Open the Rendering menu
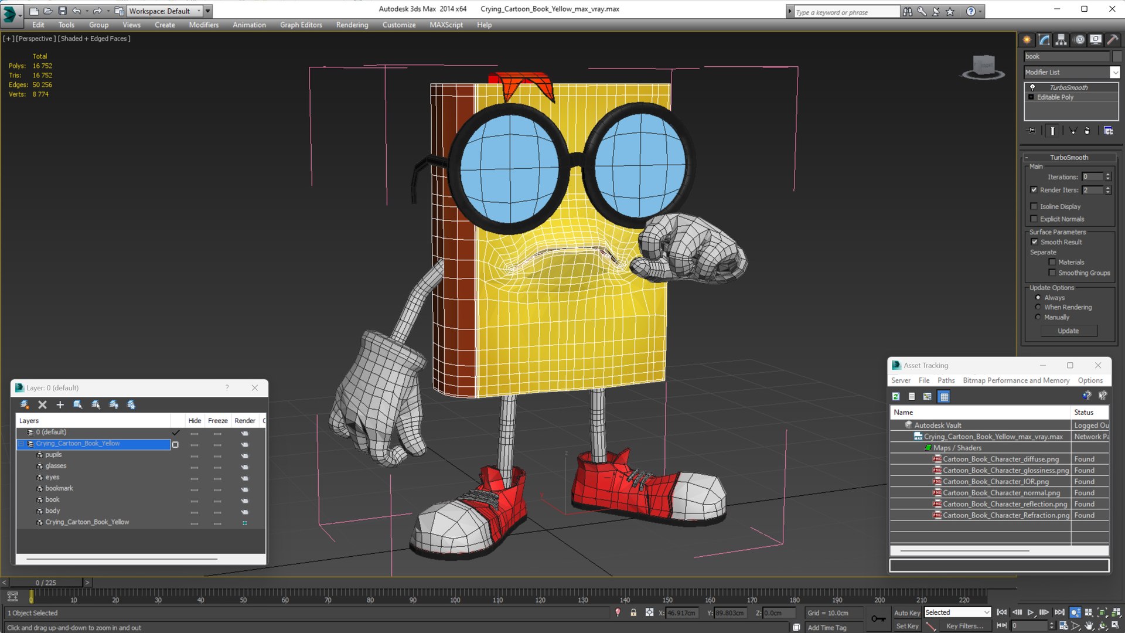1125x633 pixels. point(352,25)
